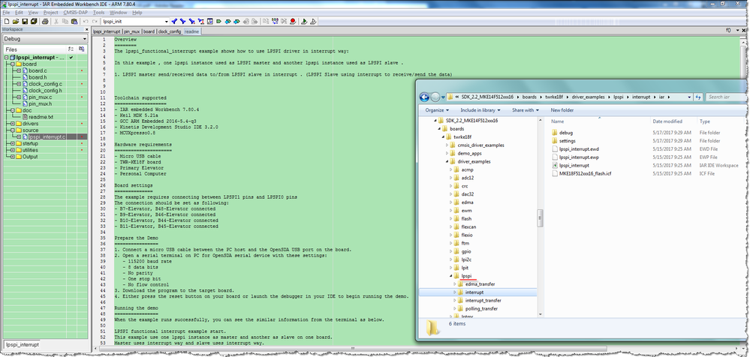Click the Find Previous arrow icon
This screenshot has width=750, height=357.
174,22
